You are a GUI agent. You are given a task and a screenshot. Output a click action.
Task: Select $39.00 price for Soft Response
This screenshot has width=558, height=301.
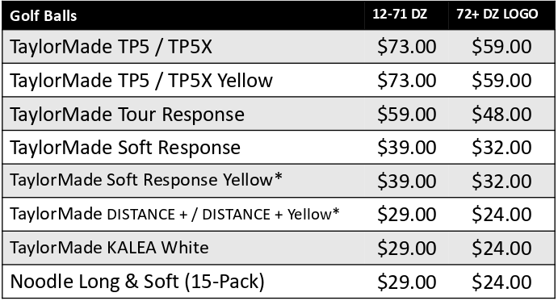407,148
